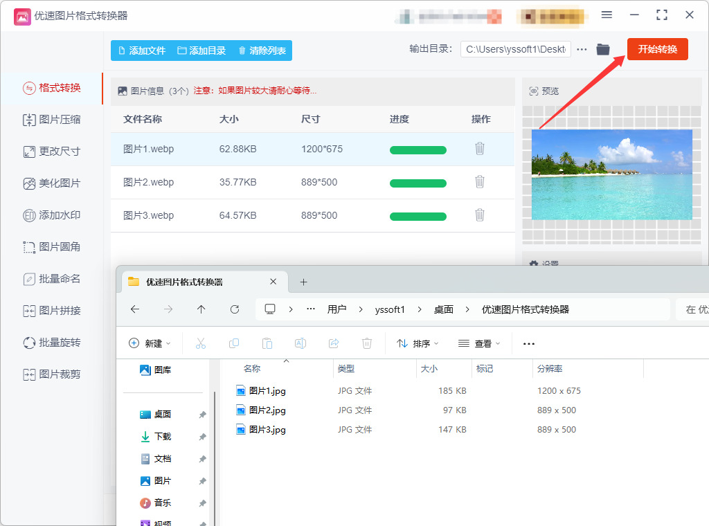Open 图片圆角 in the sidebar

point(52,246)
